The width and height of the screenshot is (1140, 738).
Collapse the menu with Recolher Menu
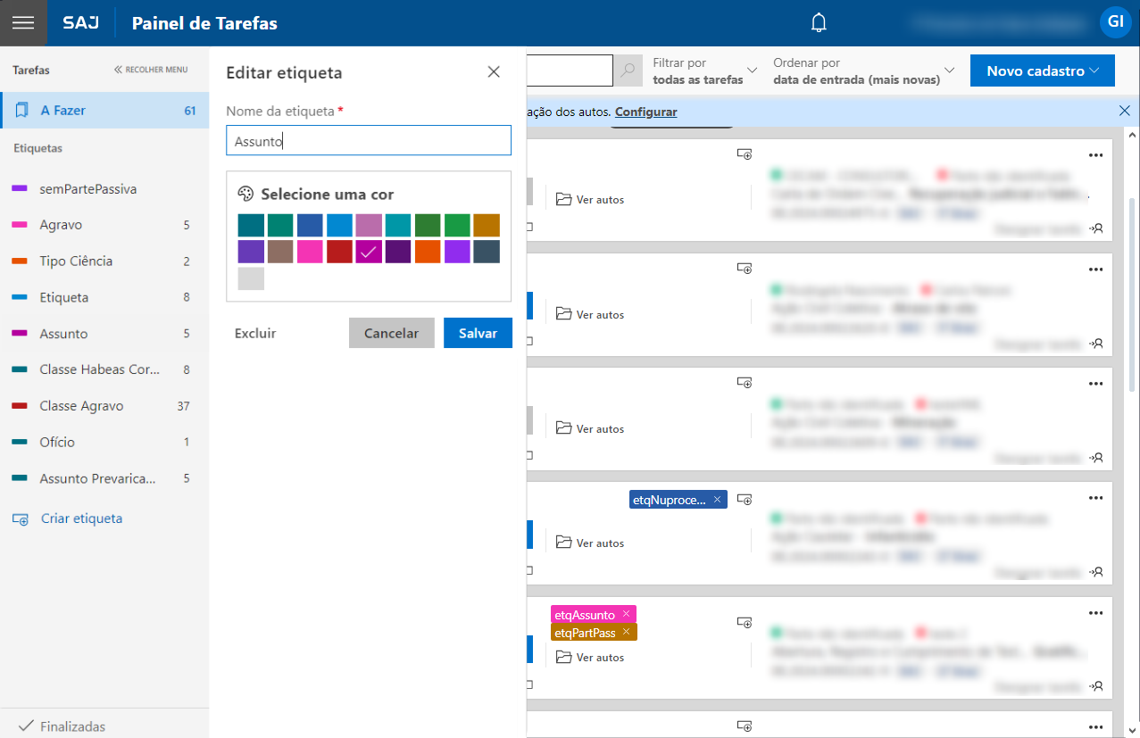coord(151,70)
